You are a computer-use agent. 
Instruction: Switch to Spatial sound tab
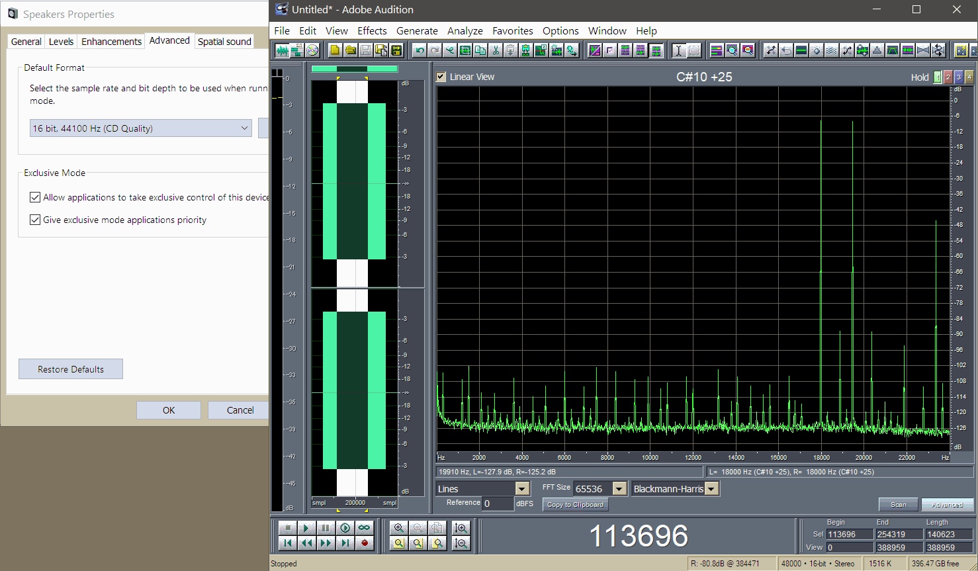click(x=224, y=41)
